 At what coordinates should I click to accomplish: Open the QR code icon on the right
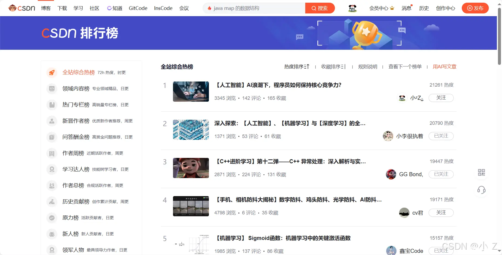(481, 172)
